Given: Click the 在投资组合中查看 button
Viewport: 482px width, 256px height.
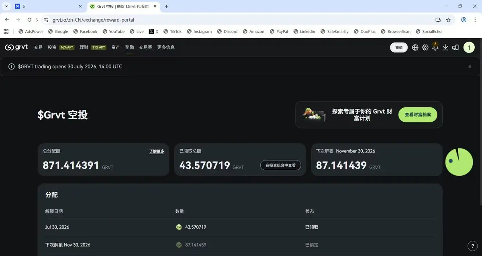Looking at the screenshot, I should (281, 165).
